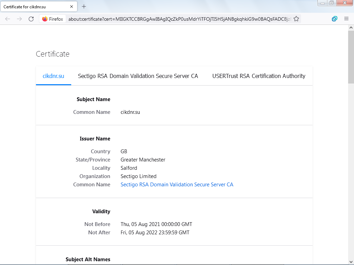
Task: Click the 'Validity' section heading
Action: pos(101,212)
